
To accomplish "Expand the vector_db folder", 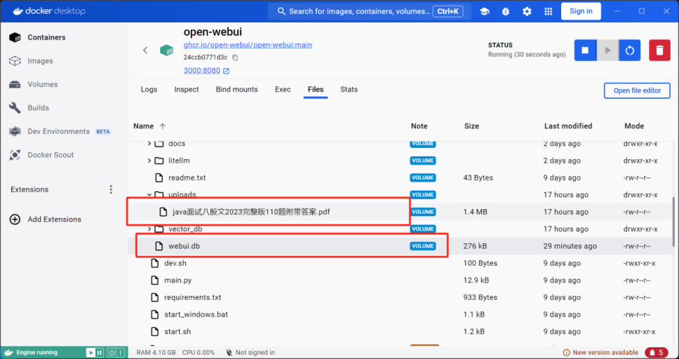I will [x=149, y=229].
